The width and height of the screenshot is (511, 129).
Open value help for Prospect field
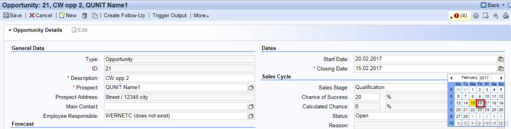pyautogui.click(x=251, y=88)
